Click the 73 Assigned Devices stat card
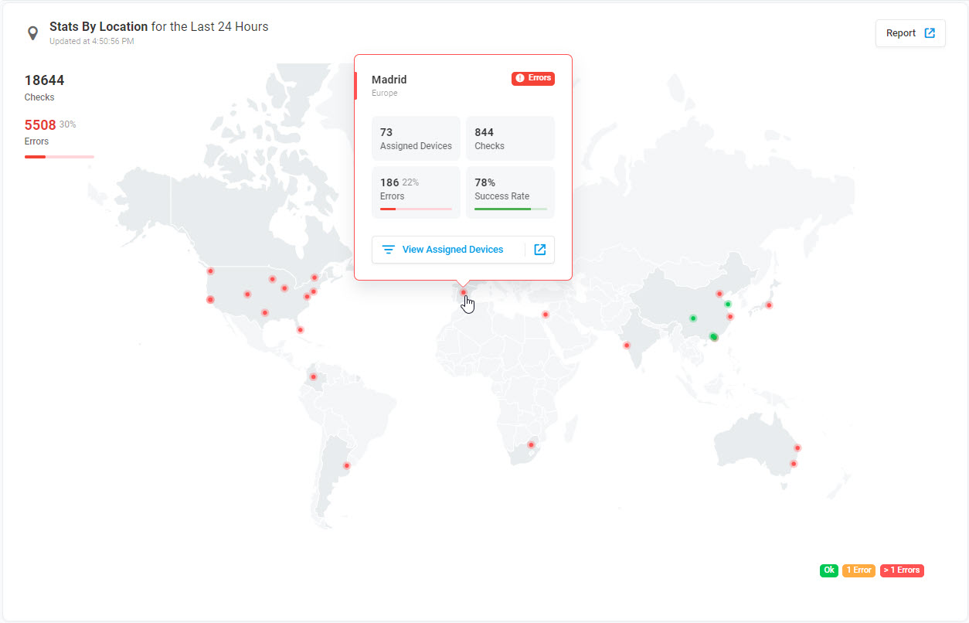Image resolution: width=969 pixels, height=623 pixels. 416,138
